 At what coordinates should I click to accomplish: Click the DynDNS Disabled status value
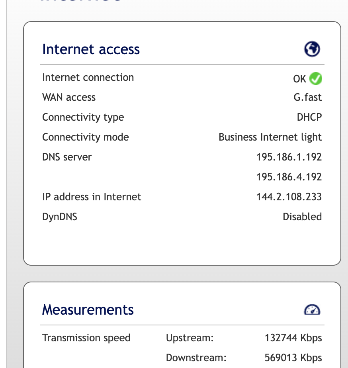coord(302,217)
